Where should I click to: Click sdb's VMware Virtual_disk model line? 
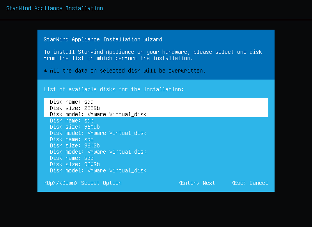tap(98, 133)
